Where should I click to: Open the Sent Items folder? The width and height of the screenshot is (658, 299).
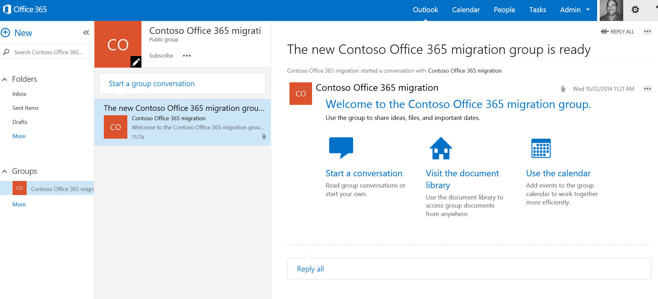pos(25,108)
